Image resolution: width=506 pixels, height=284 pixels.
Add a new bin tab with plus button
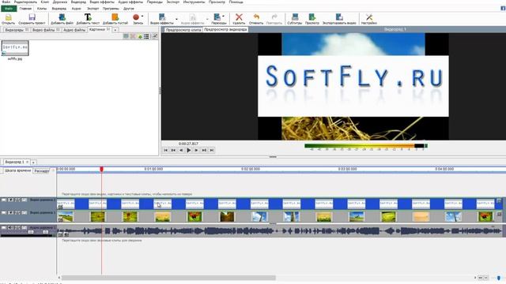[115, 30]
